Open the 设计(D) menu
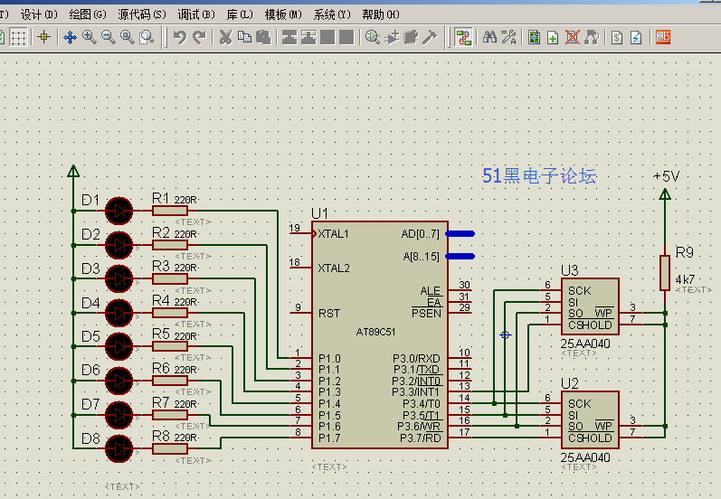This screenshot has height=499, width=721. click(x=39, y=14)
